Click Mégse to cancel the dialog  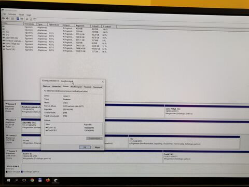pos(98,148)
